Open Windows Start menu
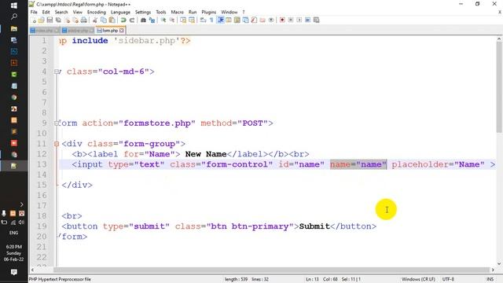503x283 pixels. 14,6
